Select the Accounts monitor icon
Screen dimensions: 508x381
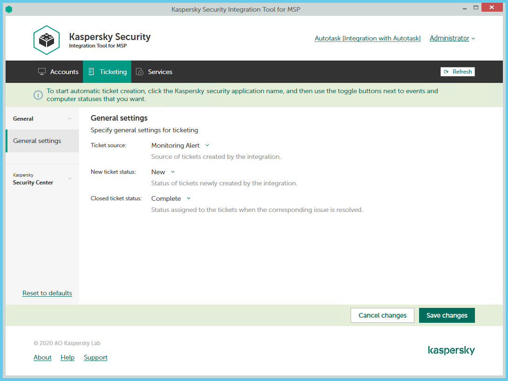tap(41, 71)
